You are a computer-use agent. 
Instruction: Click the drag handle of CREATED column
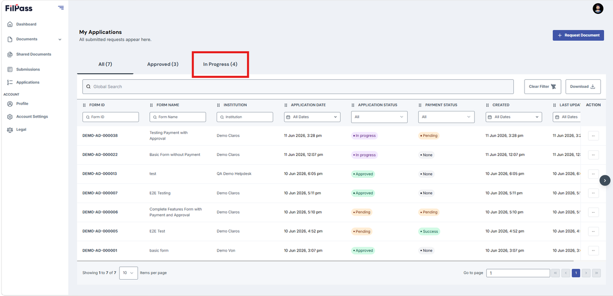[x=487, y=105]
